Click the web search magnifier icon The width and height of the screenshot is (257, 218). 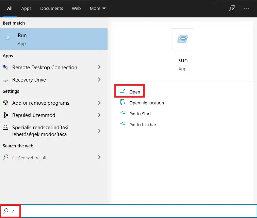(x=5, y=157)
